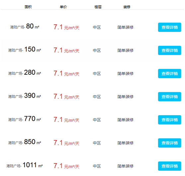Click the 楼层 column header

pos(98,7)
